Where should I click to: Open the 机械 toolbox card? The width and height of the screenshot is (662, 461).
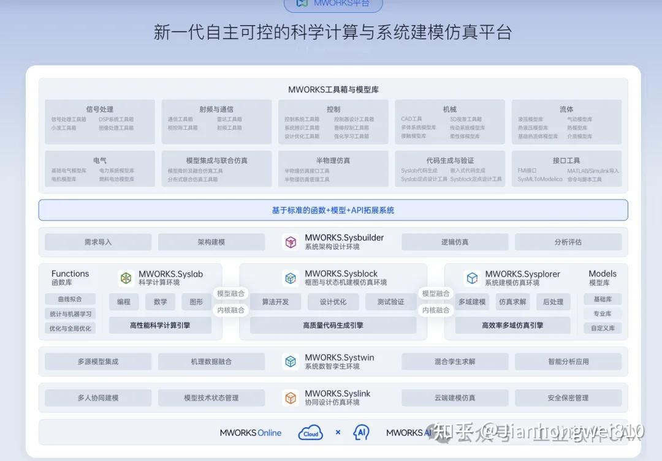(x=450, y=121)
